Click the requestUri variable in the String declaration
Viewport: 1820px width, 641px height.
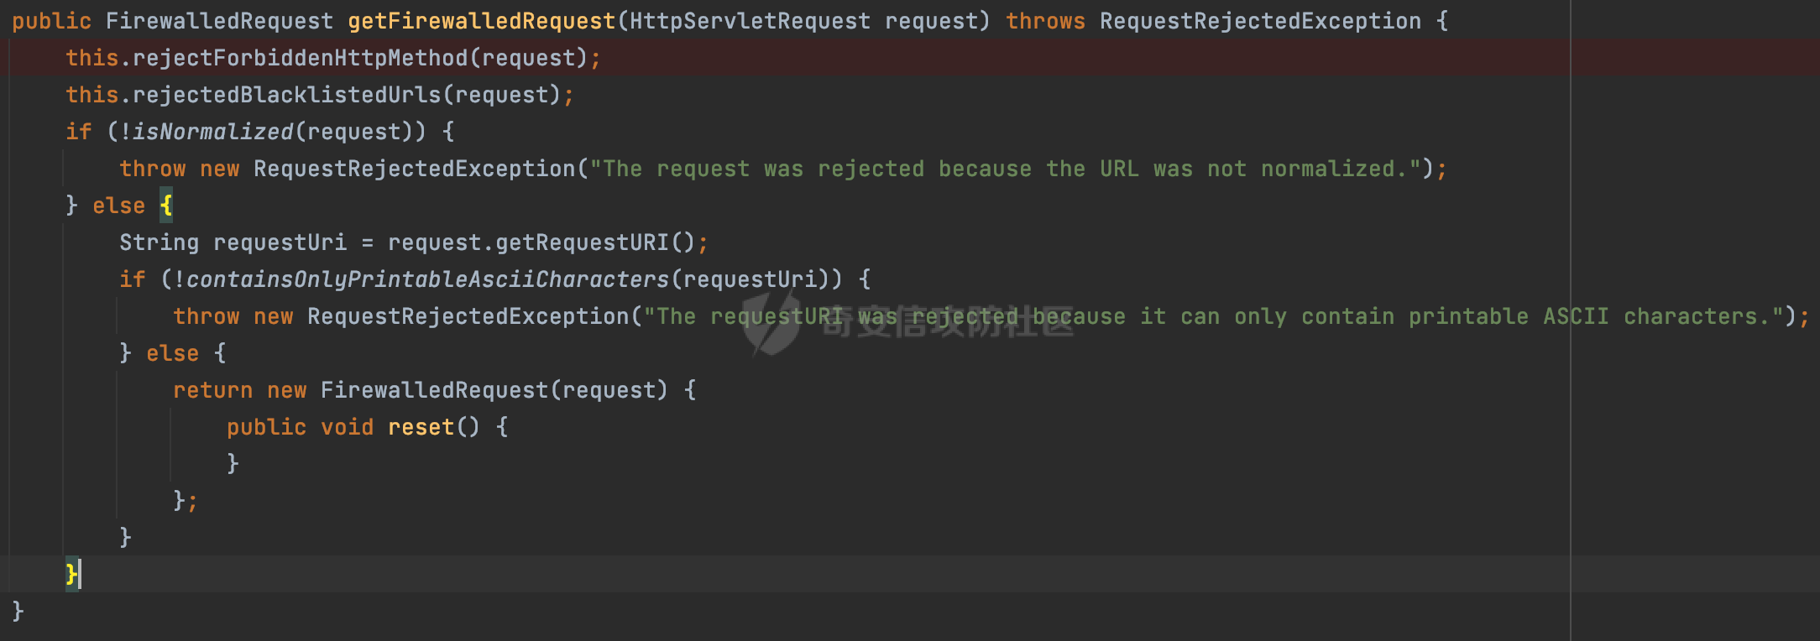[280, 242]
